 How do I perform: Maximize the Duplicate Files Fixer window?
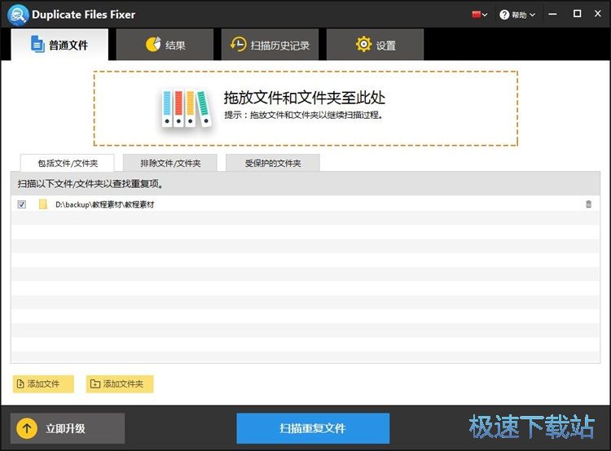click(x=577, y=14)
